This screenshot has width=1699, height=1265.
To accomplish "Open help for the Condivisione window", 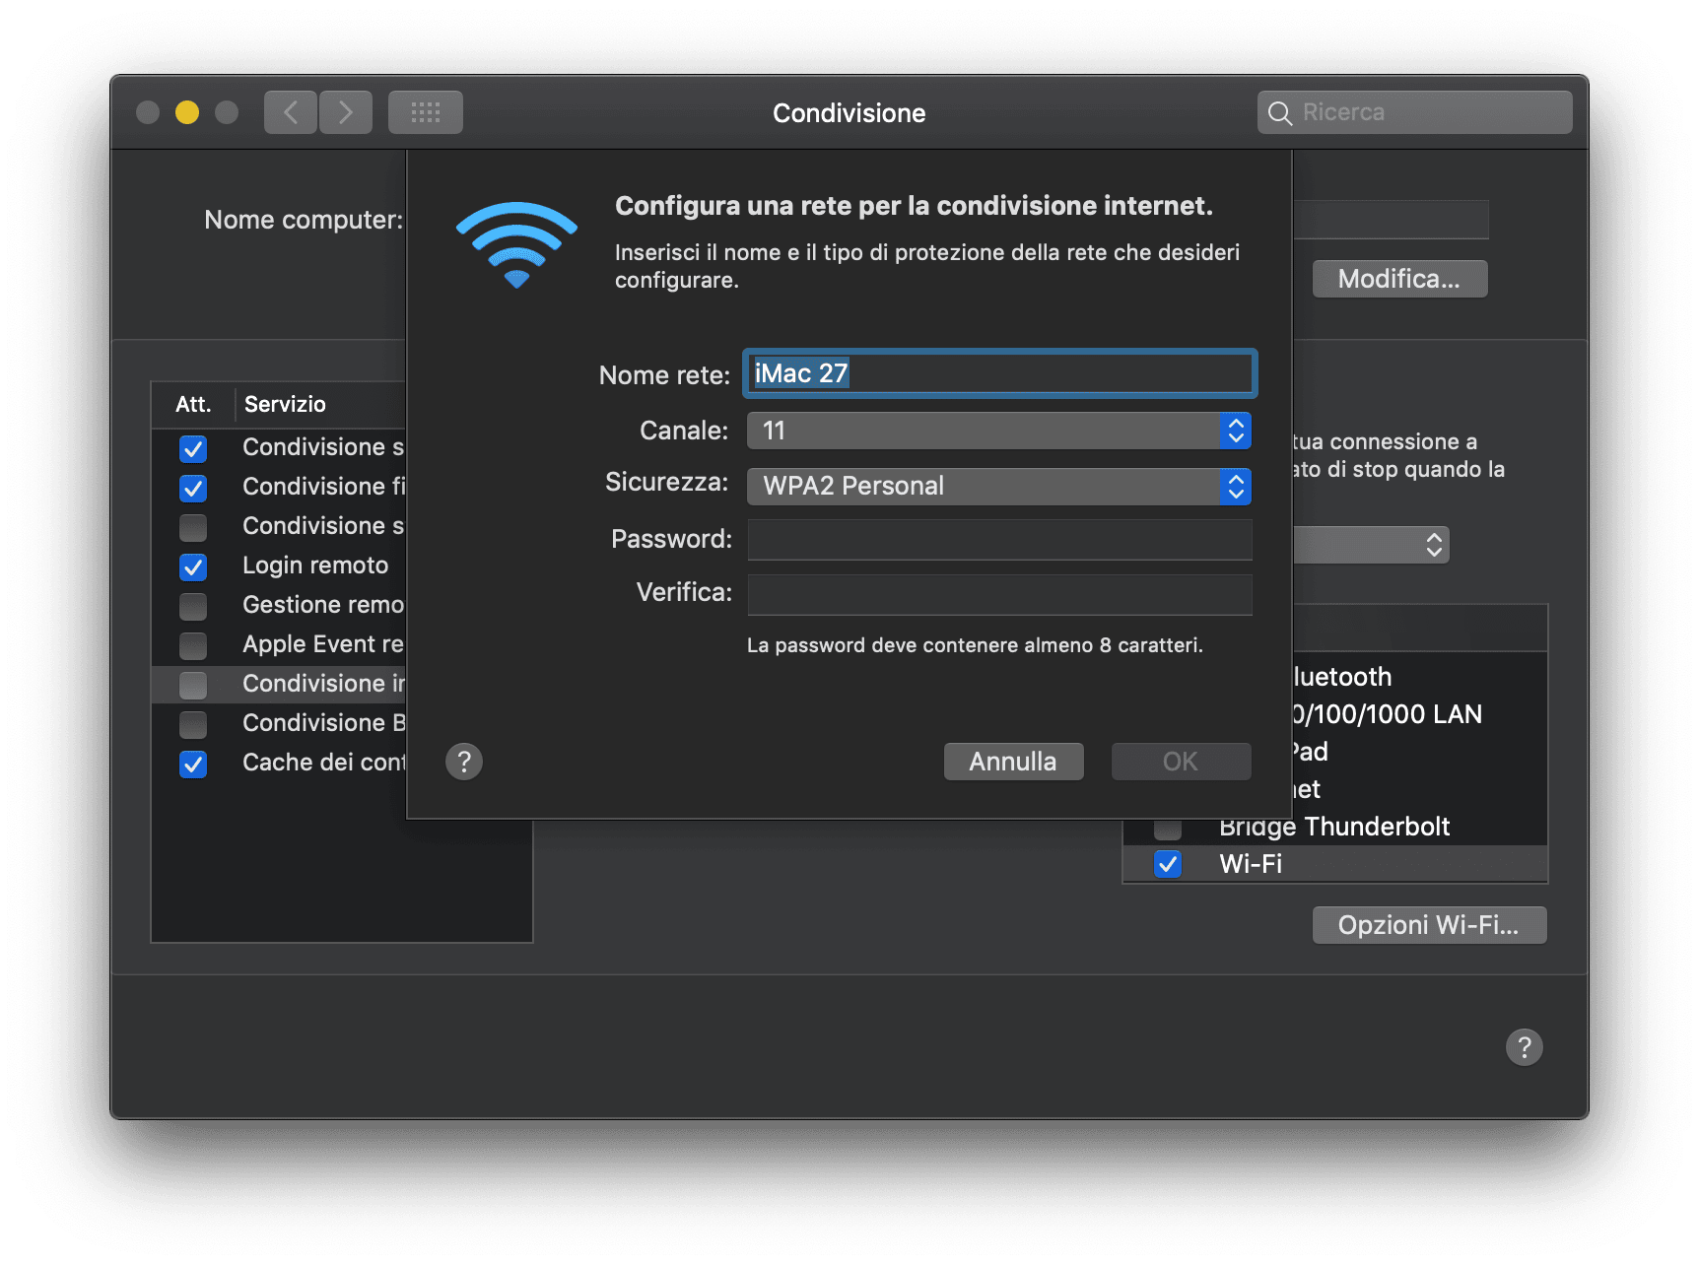I will [1525, 1047].
